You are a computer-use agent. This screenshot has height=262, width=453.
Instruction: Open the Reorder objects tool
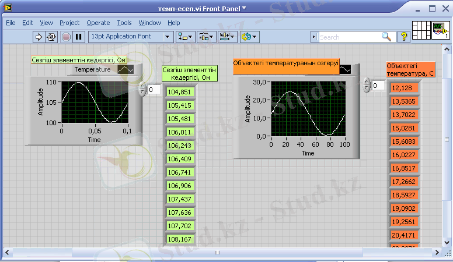point(249,37)
